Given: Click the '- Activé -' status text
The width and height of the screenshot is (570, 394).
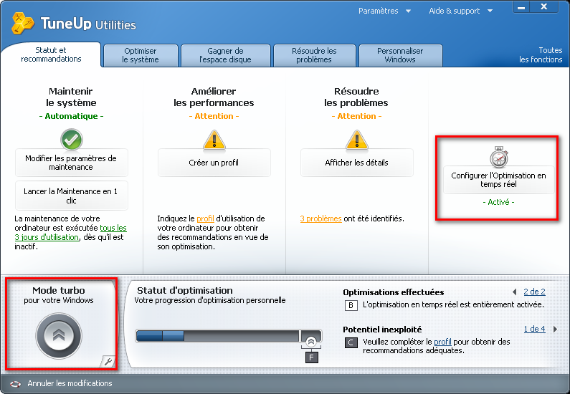Looking at the screenshot, I should (499, 202).
